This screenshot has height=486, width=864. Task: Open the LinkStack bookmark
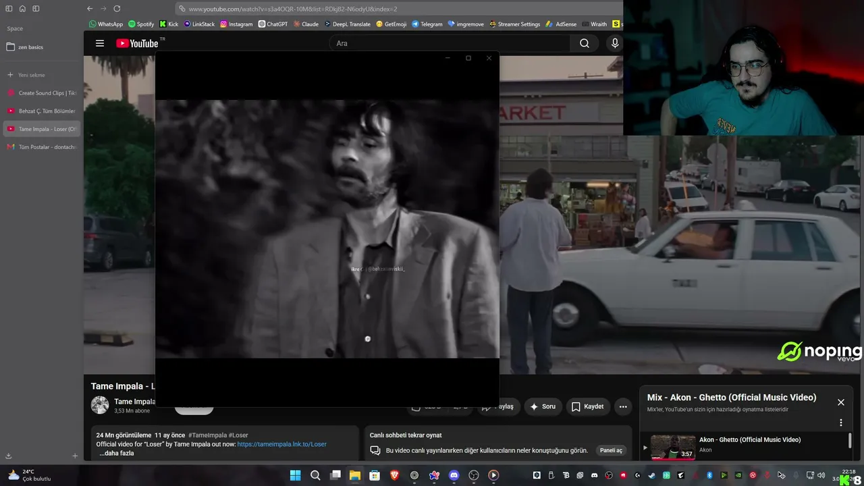tap(199, 24)
